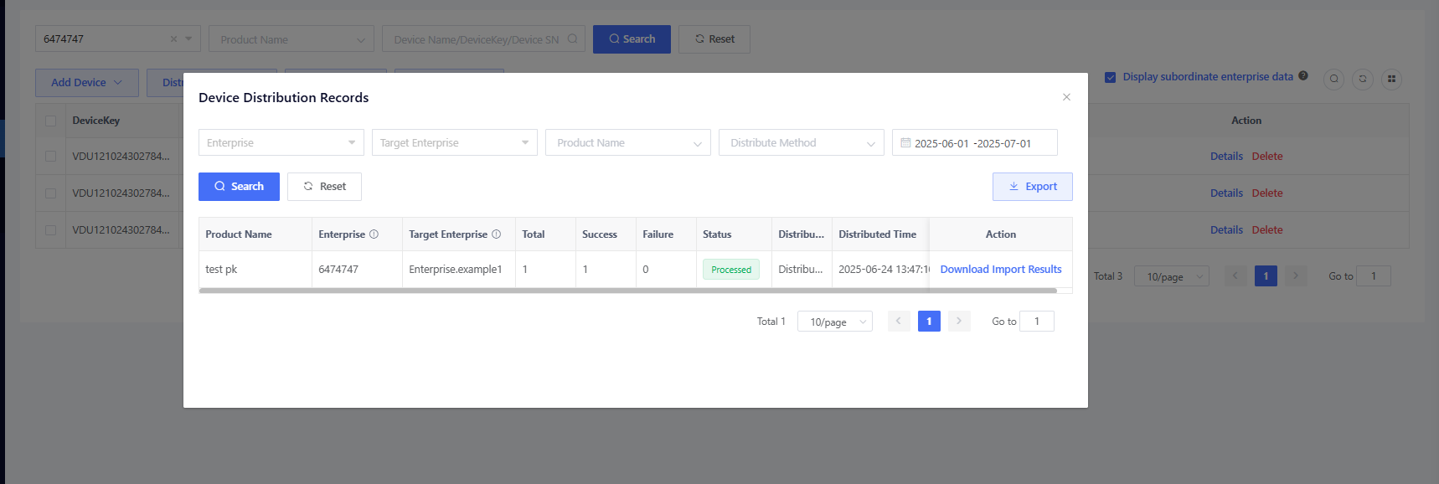Image resolution: width=1439 pixels, height=484 pixels.
Task: Check the select-all box beside DeviceKey header
Action: [x=51, y=121]
